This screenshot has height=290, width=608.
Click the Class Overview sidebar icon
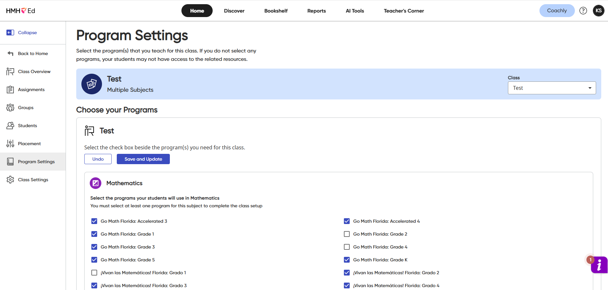click(x=10, y=71)
